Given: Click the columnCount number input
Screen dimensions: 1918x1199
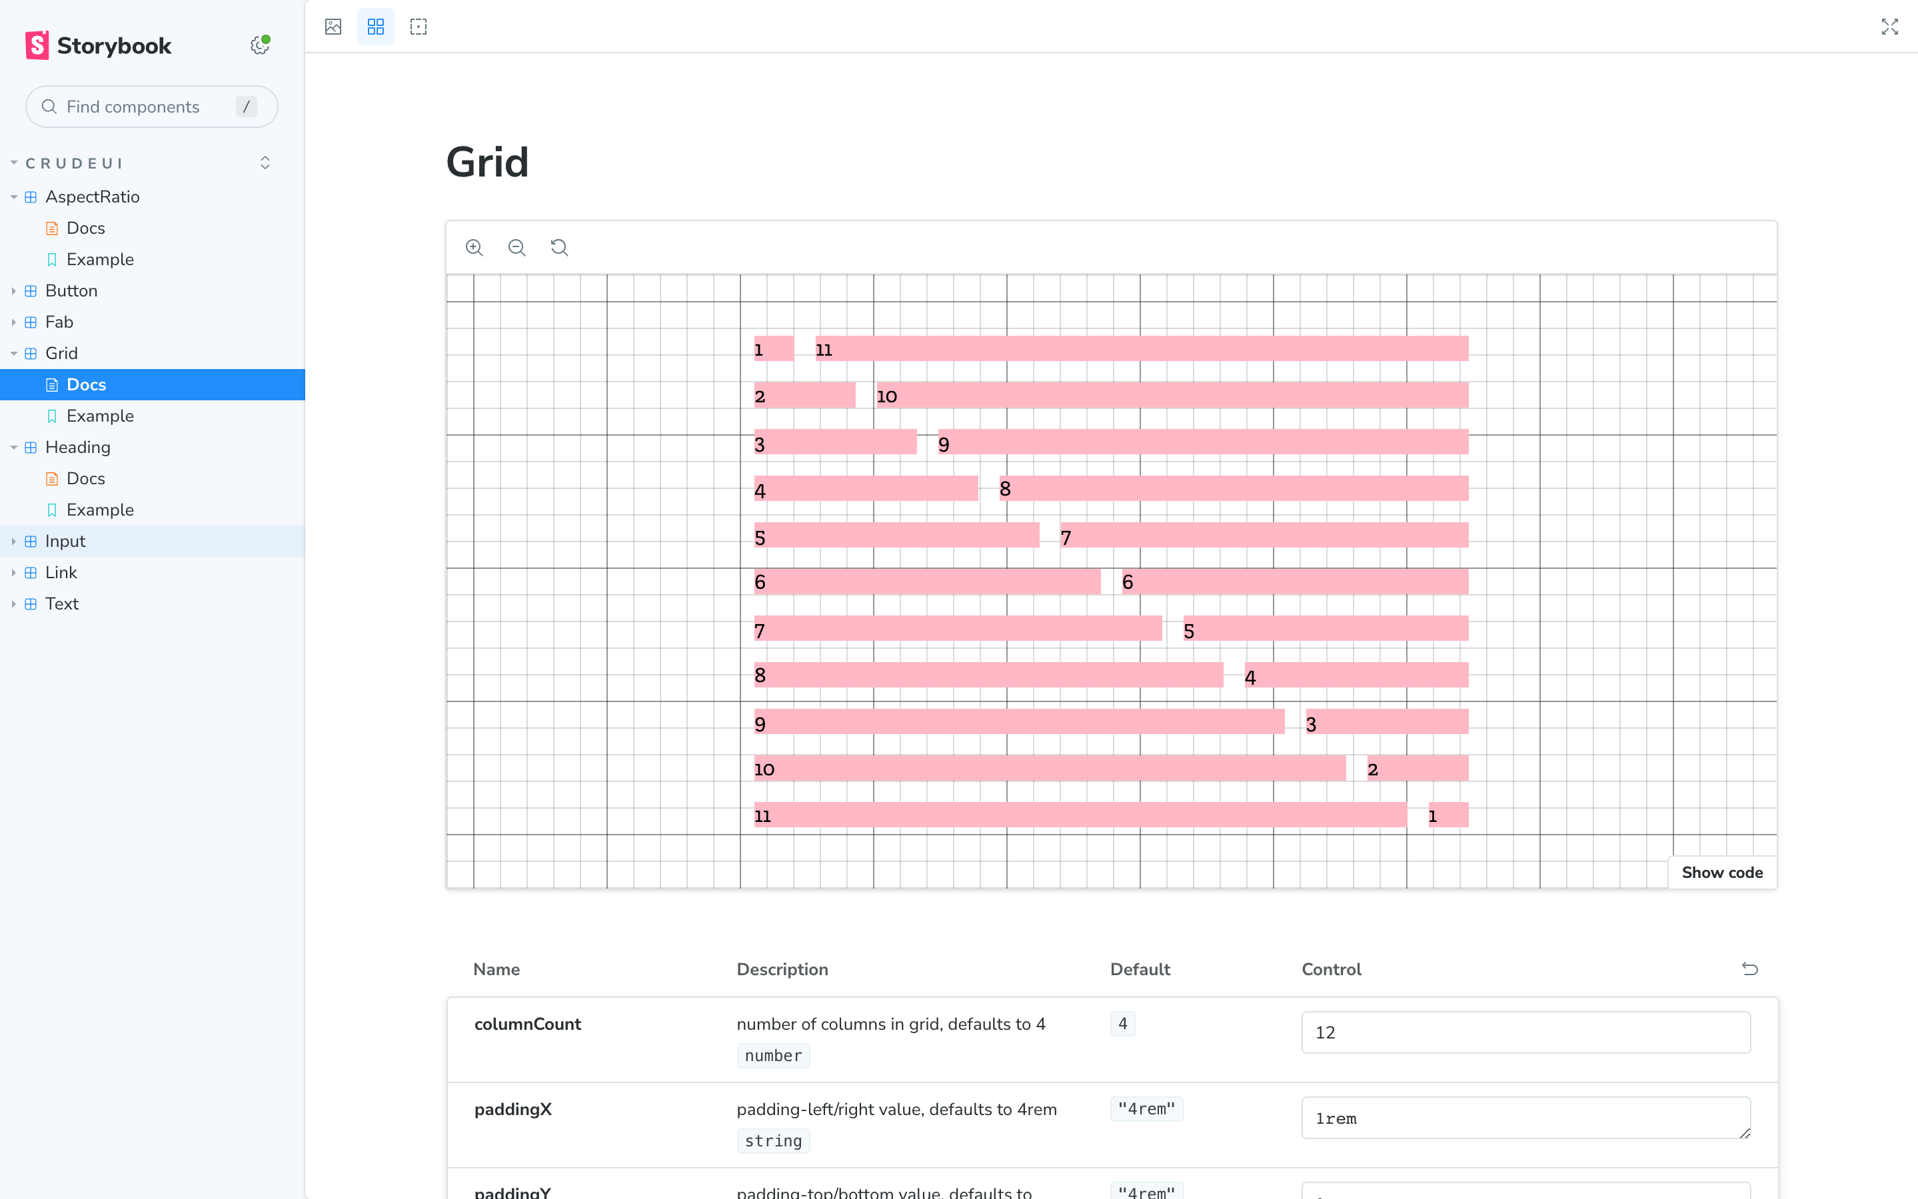Looking at the screenshot, I should coord(1525,1032).
